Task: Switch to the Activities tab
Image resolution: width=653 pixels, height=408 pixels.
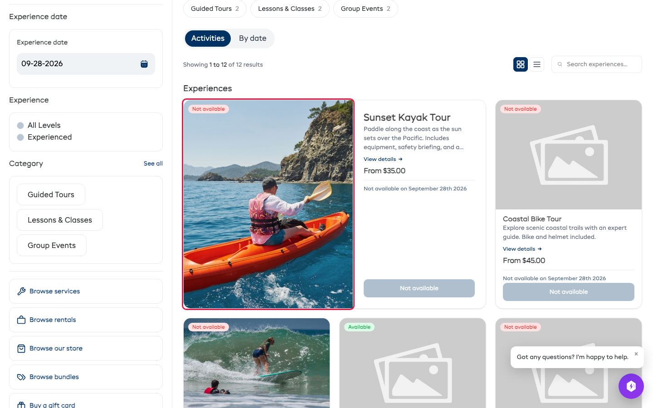Action: (208, 39)
